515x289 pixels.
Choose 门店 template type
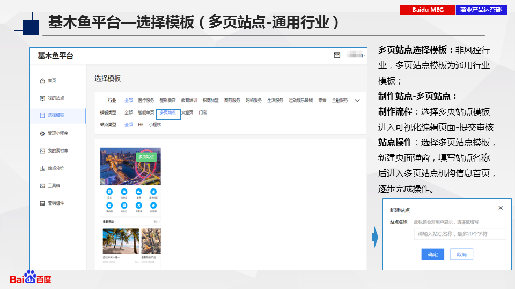(x=203, y=112)
